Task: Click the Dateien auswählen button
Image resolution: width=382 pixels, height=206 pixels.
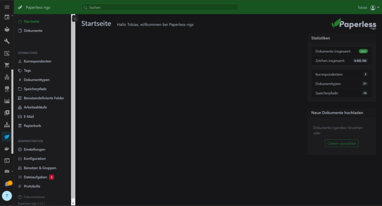Action: click(x=342, y=143)
